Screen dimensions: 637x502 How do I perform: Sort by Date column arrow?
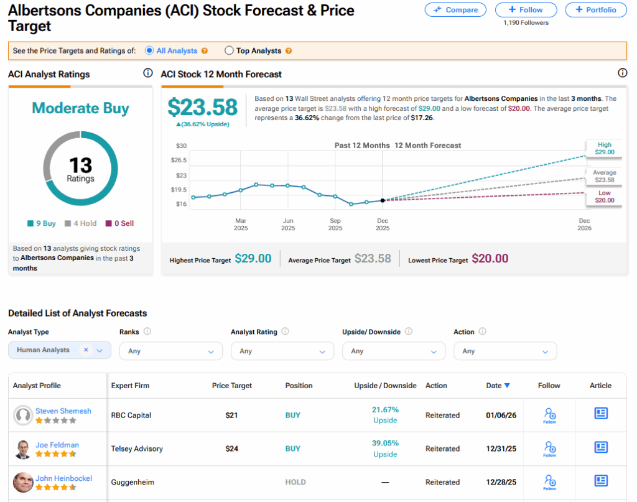507,386
